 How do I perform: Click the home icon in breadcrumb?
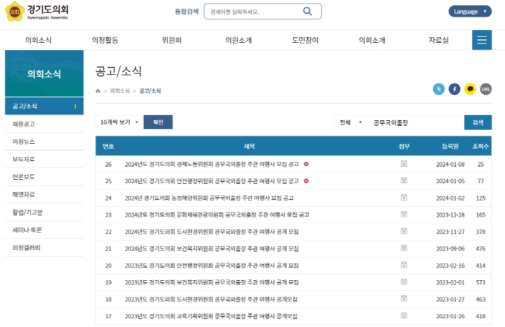tap(98, 90)
